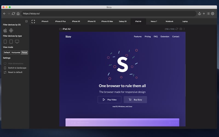This screenshot has width=219, height=137.
Task: Open FAQ link in page nav
Action: tap(155, 36)
